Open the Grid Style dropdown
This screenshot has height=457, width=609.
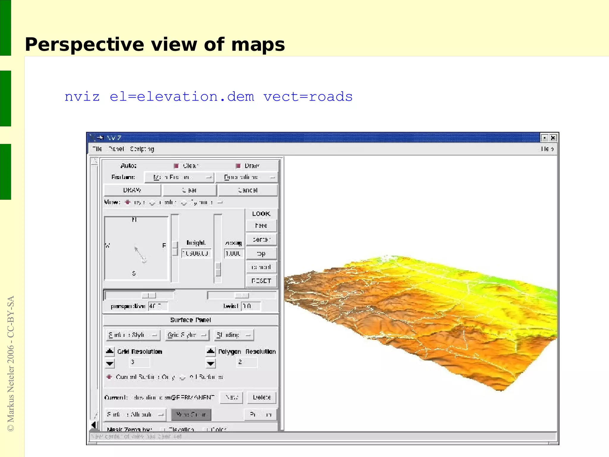(187, 335)
